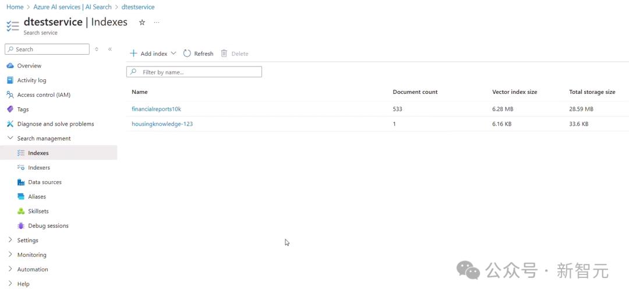
Task: Collapse the Search management section
Action: tap(10, 138)
